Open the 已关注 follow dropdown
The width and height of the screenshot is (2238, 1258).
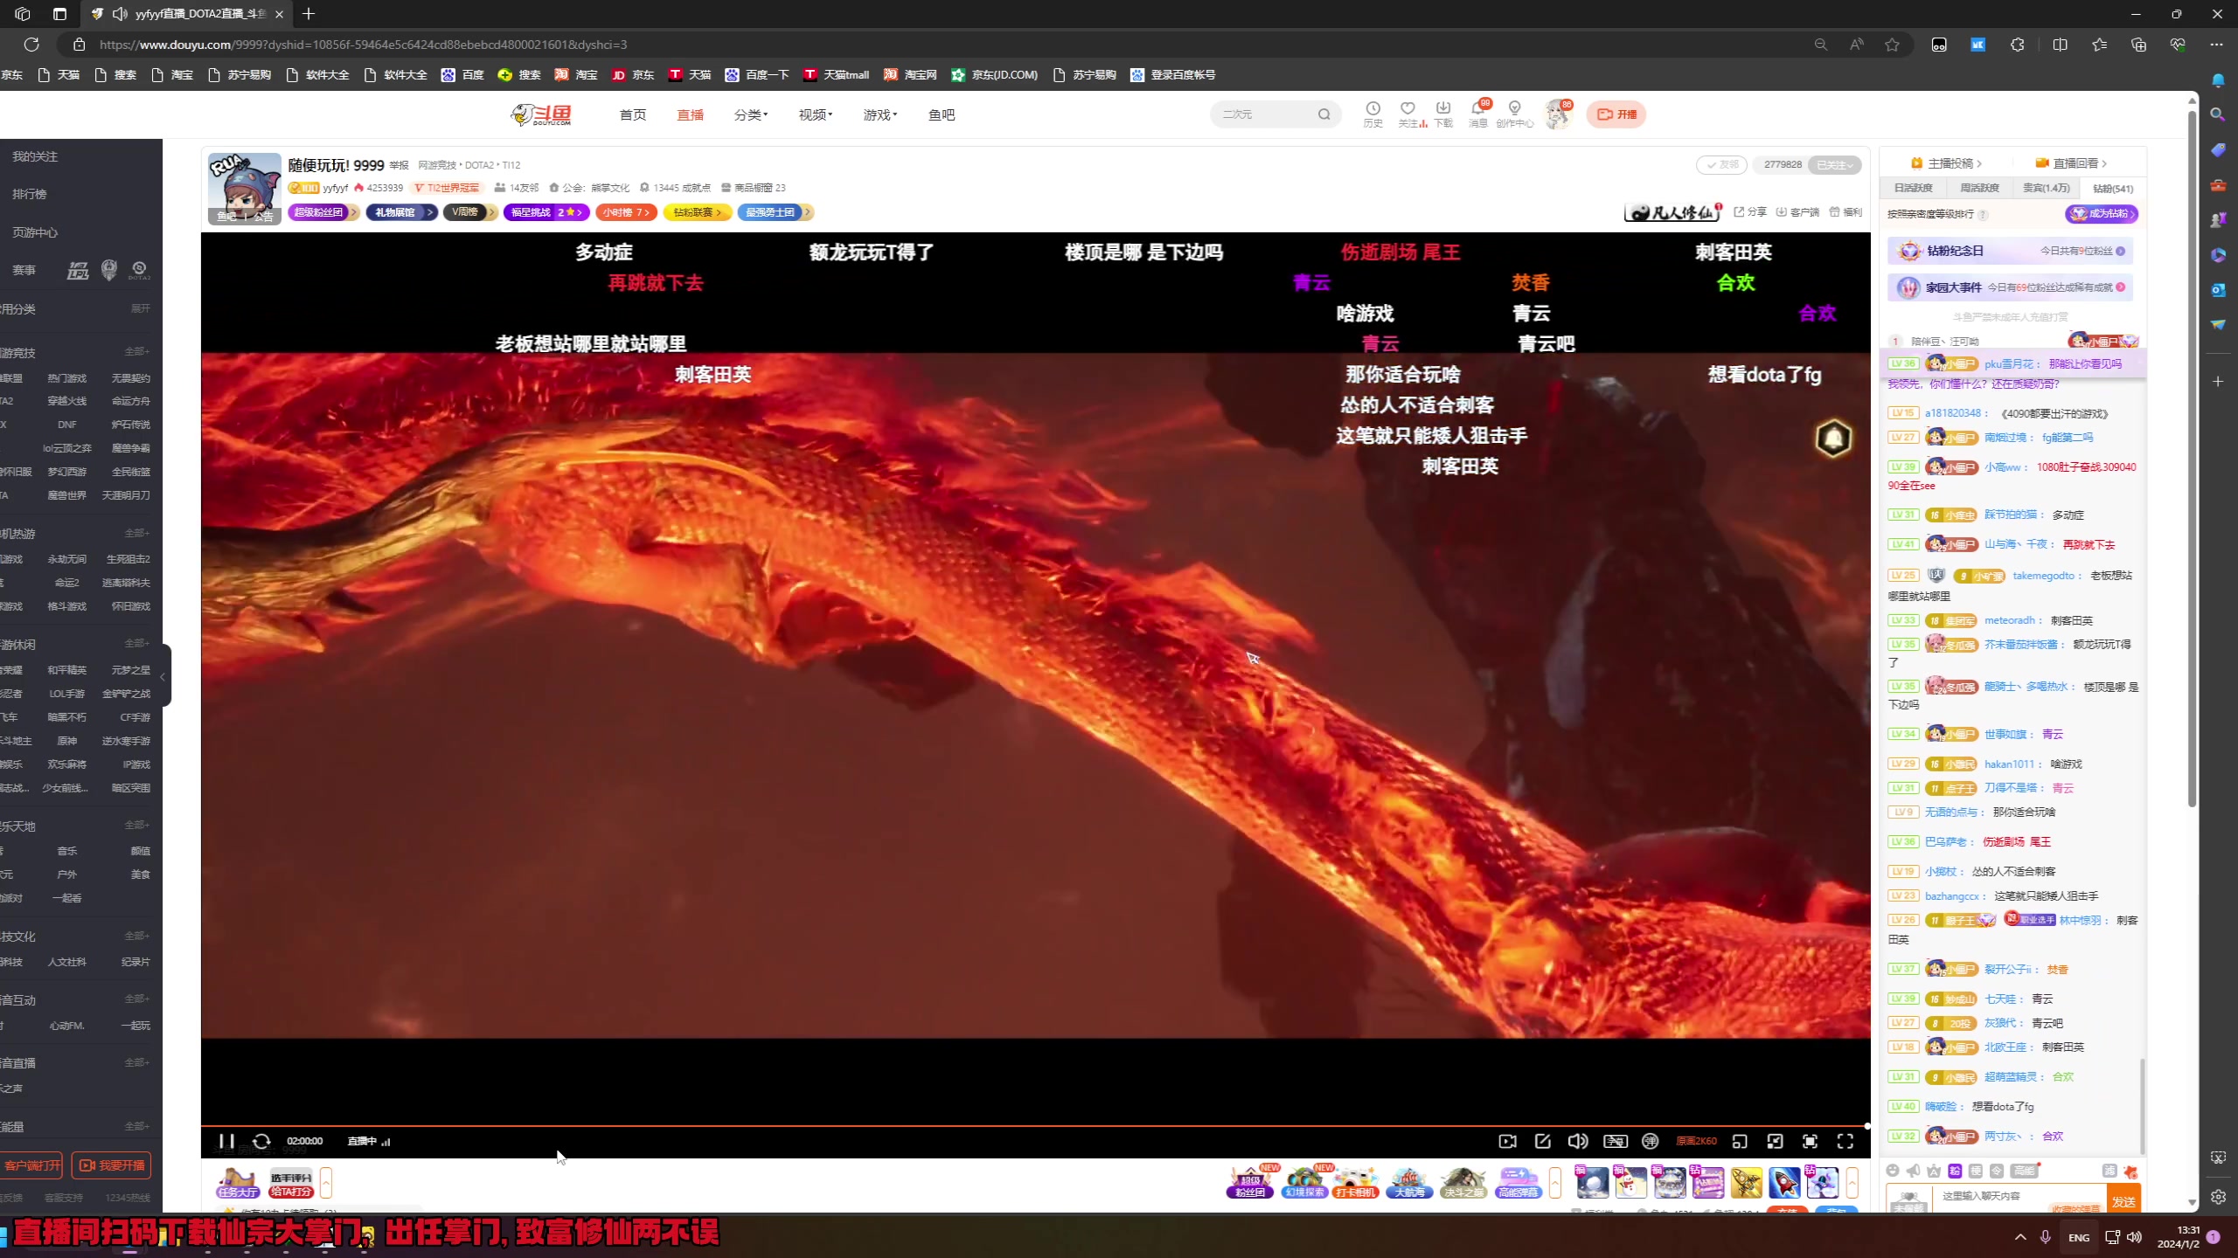(1834, 164)
